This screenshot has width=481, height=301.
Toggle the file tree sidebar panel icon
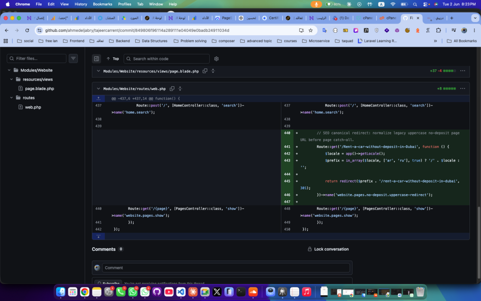[x=96, y=59]
